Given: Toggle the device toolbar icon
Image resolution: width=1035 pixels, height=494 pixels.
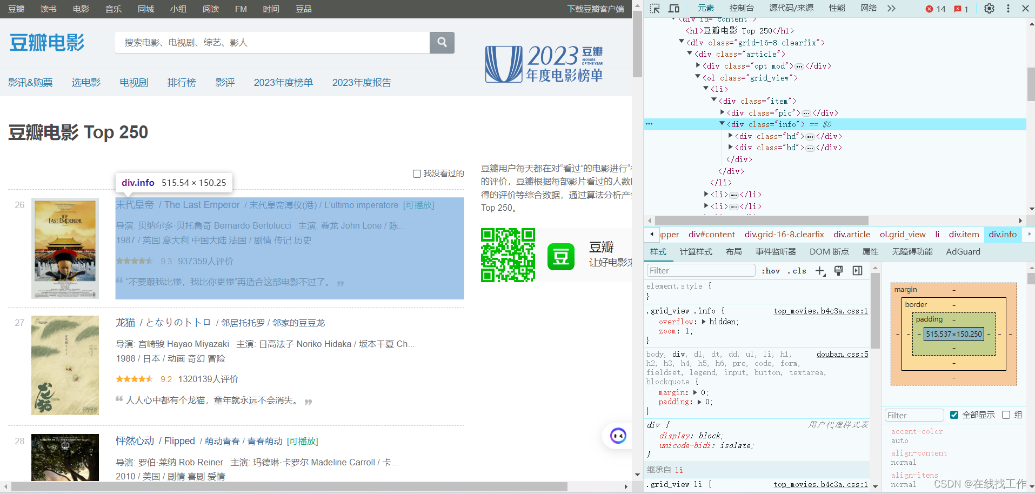Looking at the screenshot, I should 674,8.
